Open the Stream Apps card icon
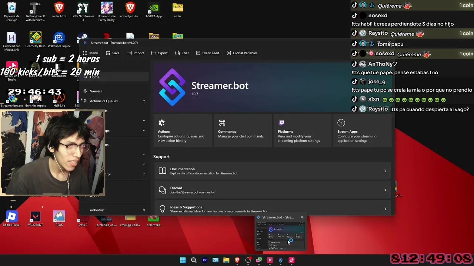Image resolution: width=474 pixels, height=266 pixels. tap(341, 123)
